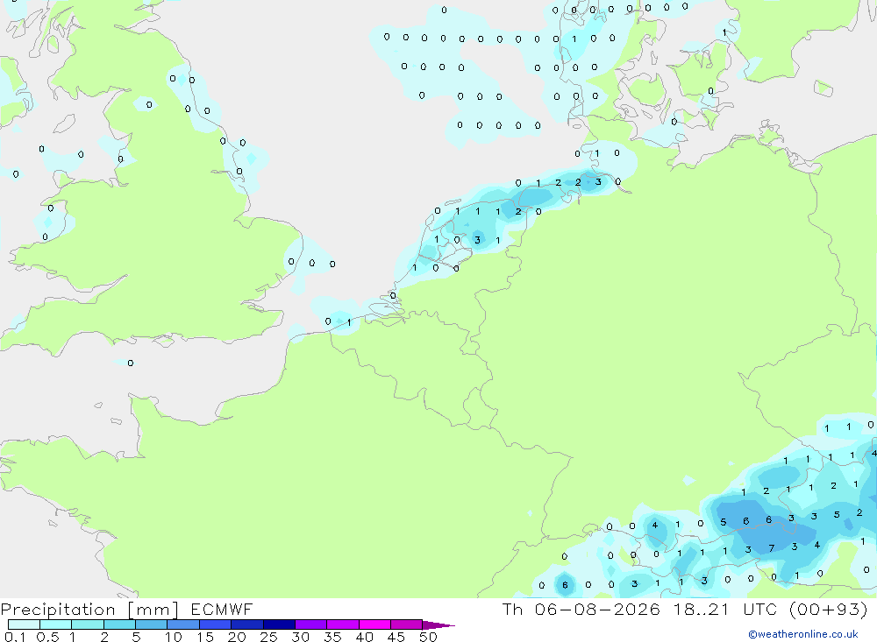Click the '(00+93)' forecast offset text

(x=829, y=610)
